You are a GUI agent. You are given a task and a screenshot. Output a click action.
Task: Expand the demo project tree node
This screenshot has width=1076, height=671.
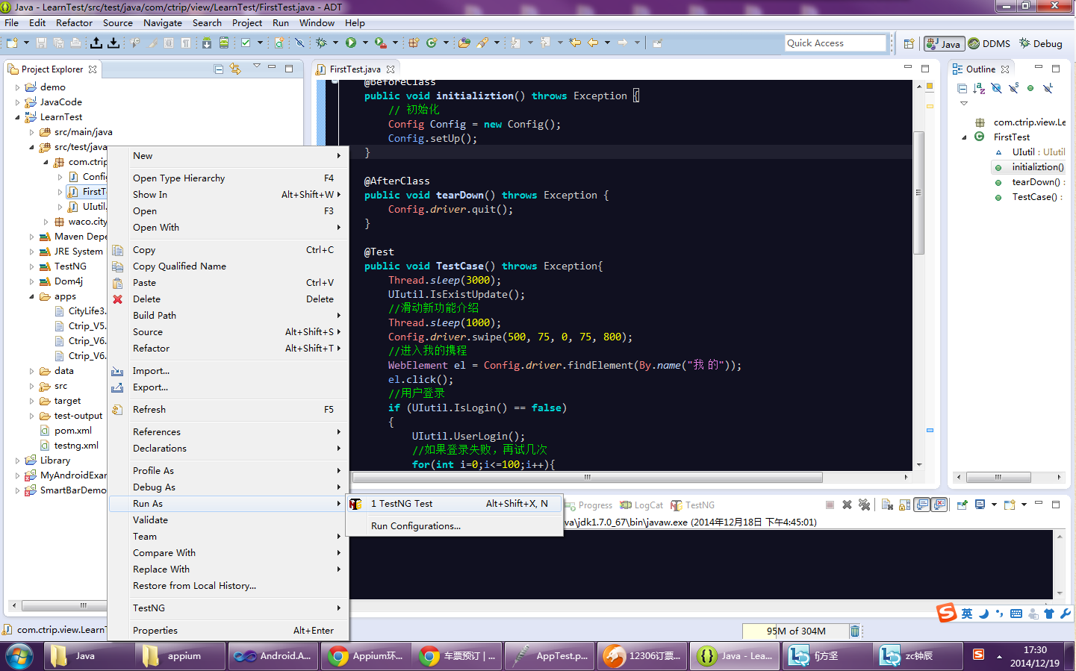click(18, 87)
